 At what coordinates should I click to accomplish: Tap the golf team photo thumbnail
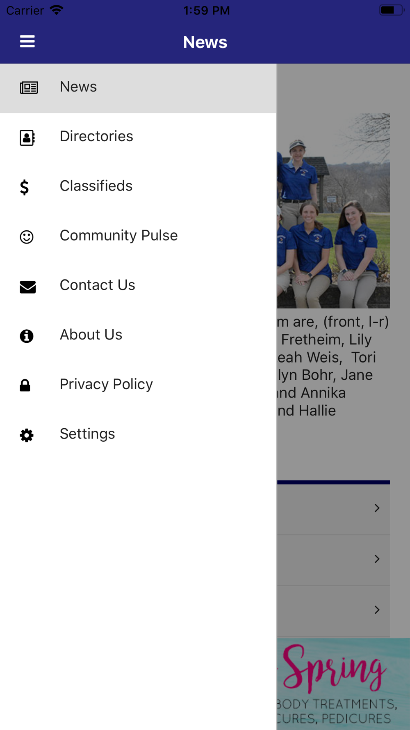(333, 211)
